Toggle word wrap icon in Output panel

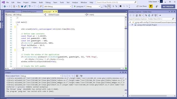81,76
